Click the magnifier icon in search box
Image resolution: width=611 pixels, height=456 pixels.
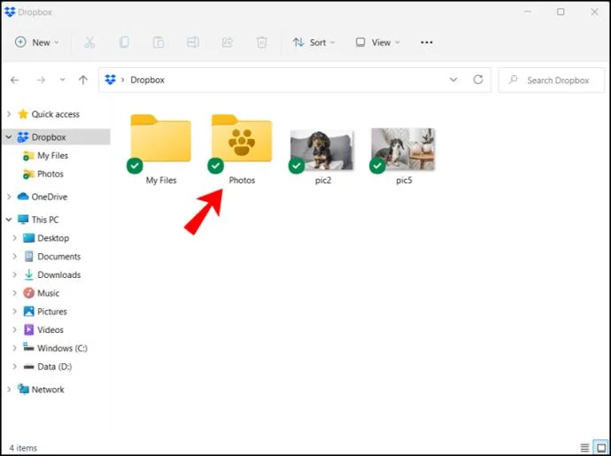click(x=514, y=80)
